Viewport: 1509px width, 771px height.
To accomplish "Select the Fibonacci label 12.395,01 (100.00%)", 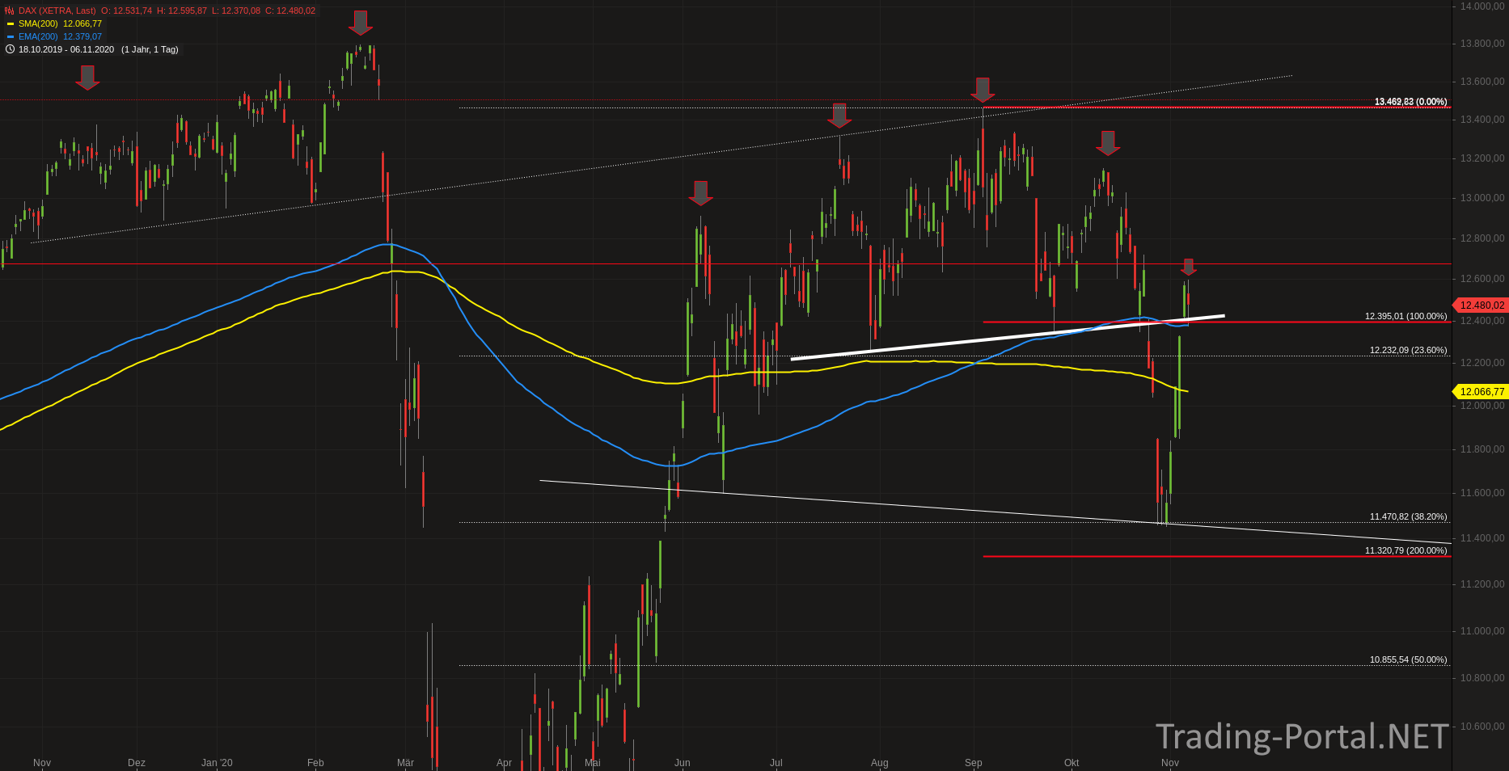I will (x=1405, y=316).
